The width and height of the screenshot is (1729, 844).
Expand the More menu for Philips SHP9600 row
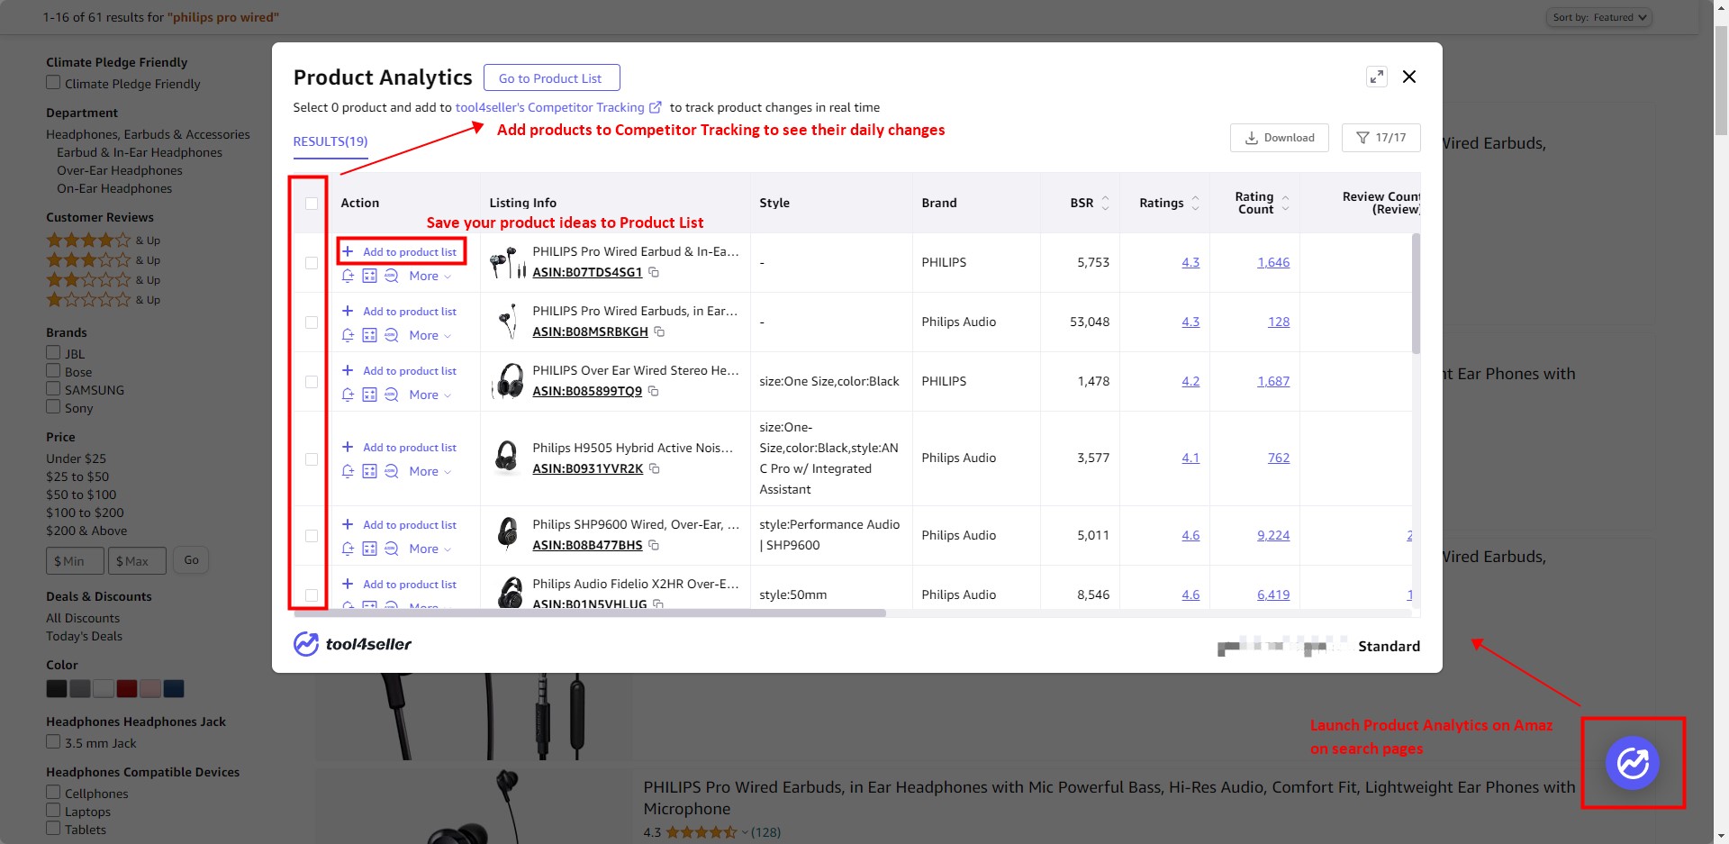pos(430,549)
